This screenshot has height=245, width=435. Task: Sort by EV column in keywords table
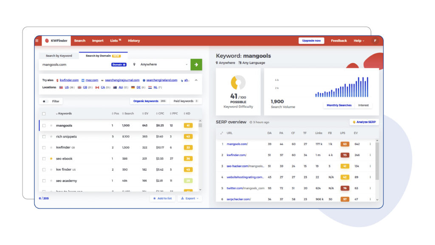(145, 114)
